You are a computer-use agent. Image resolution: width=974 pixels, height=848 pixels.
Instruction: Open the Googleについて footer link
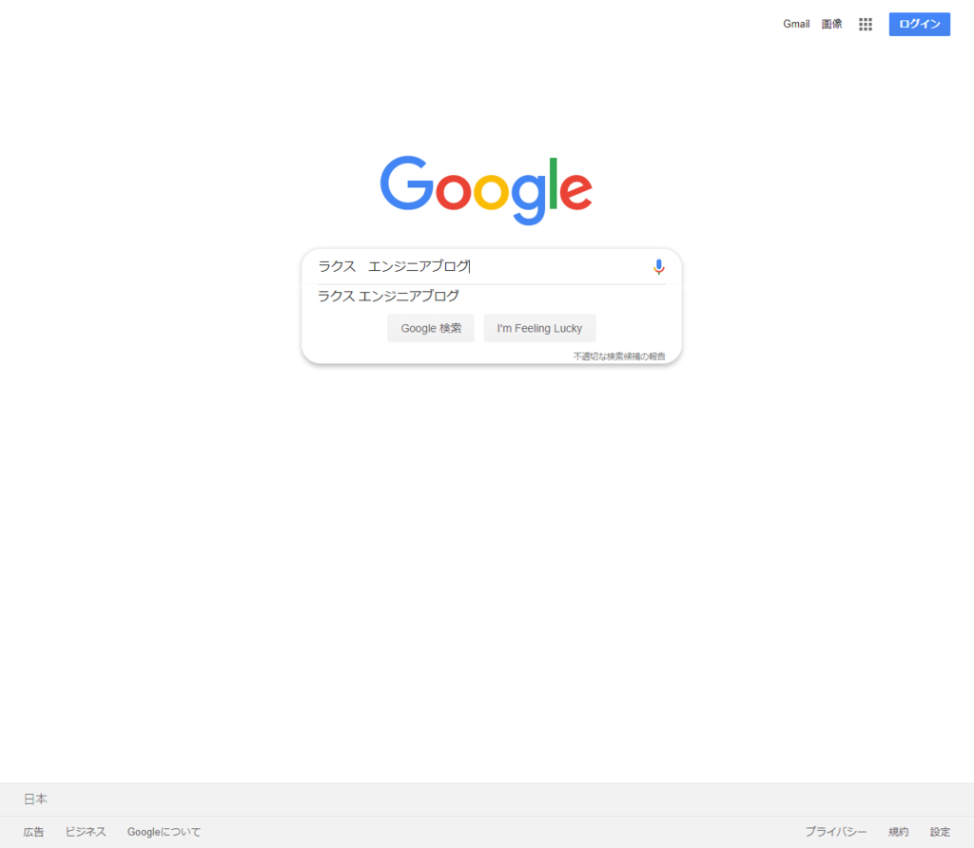164,832
